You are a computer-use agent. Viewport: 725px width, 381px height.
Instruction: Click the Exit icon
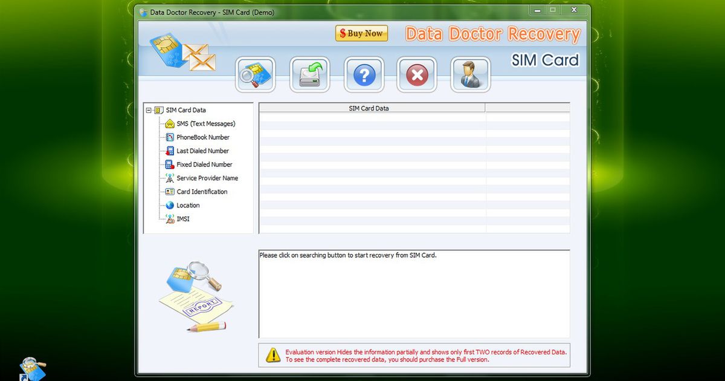[416, 74]
